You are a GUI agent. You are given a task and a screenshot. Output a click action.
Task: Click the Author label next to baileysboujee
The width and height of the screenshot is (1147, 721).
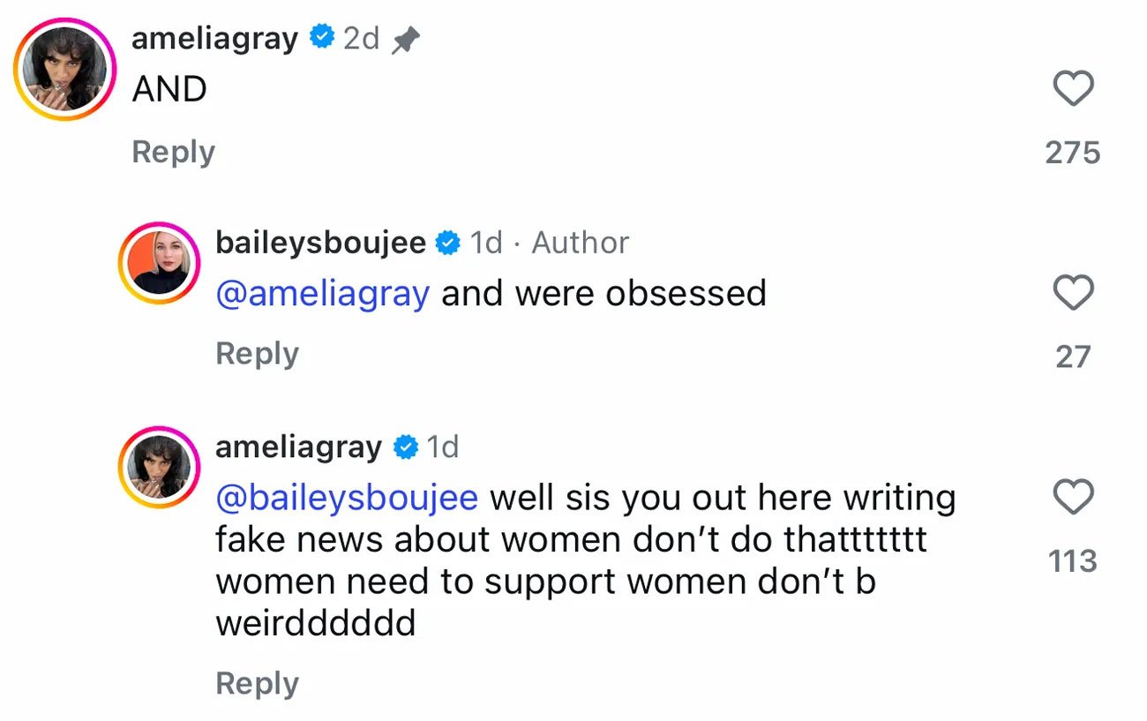coord(580,242)
